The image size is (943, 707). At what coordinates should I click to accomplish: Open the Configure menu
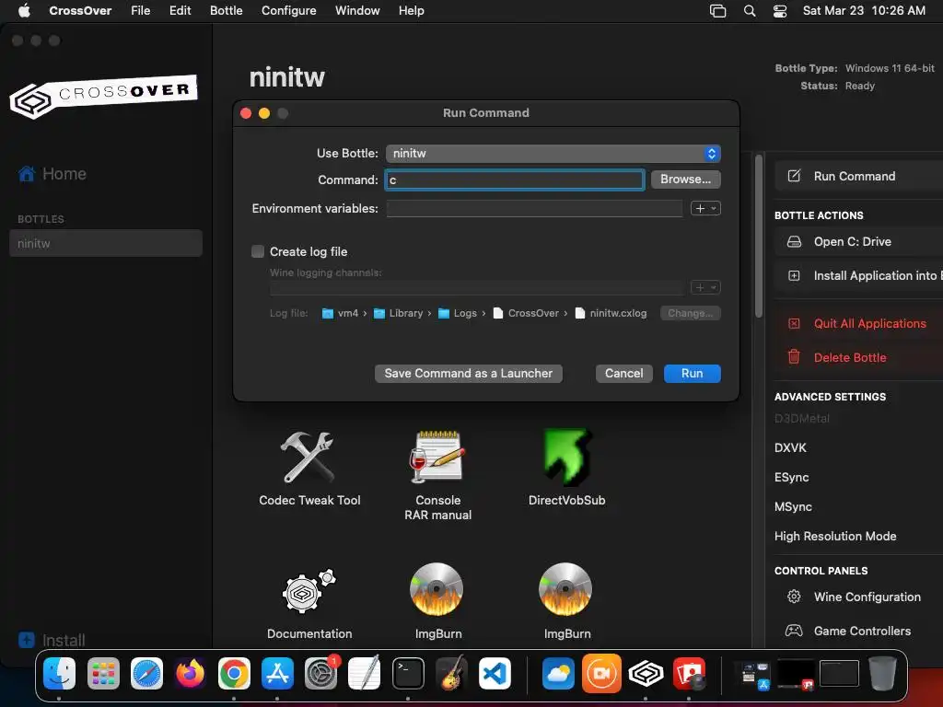click(288, 10)
